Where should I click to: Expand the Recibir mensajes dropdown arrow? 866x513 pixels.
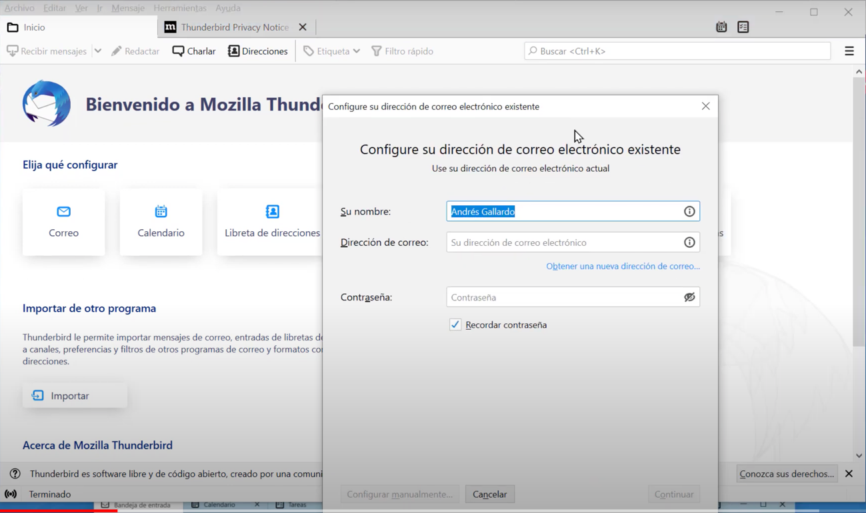pyautogui.click(x=98, y=51)
